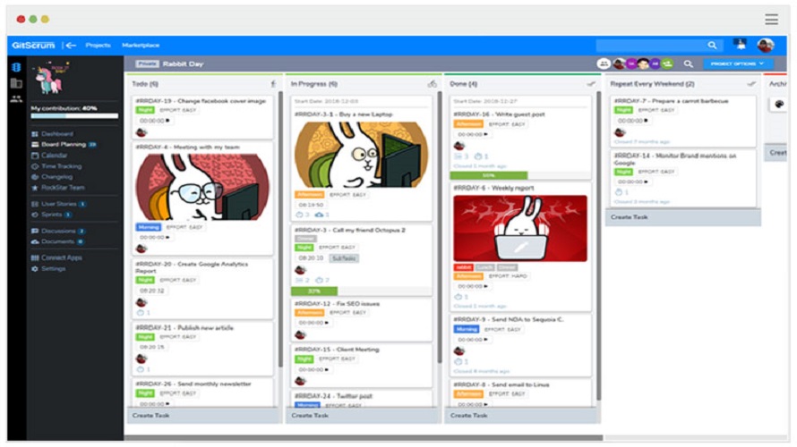Click the board search magnifier beside team avatars

(x=689, y=64)
